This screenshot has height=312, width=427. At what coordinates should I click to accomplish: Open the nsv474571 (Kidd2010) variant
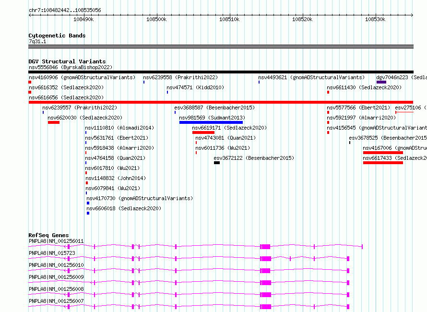pyautogui.click(x=195, y=87)
